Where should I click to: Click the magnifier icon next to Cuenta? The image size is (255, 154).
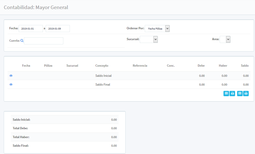(22, 40)
